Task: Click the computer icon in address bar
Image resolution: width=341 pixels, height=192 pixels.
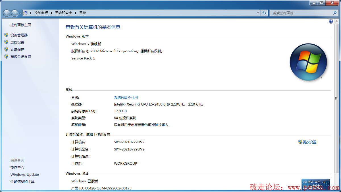Action: pos(26,13)
